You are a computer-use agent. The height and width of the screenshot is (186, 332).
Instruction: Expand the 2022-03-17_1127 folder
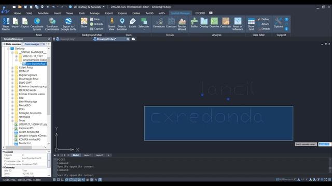click(x=16, y=56)
